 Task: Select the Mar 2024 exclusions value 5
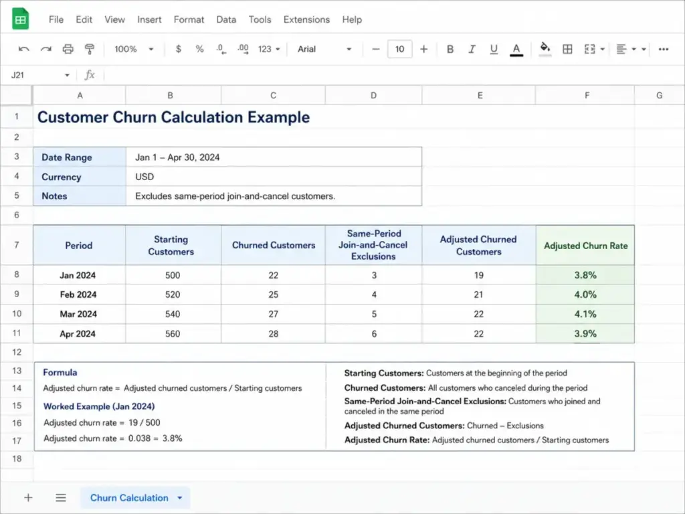tap(374, 314)
